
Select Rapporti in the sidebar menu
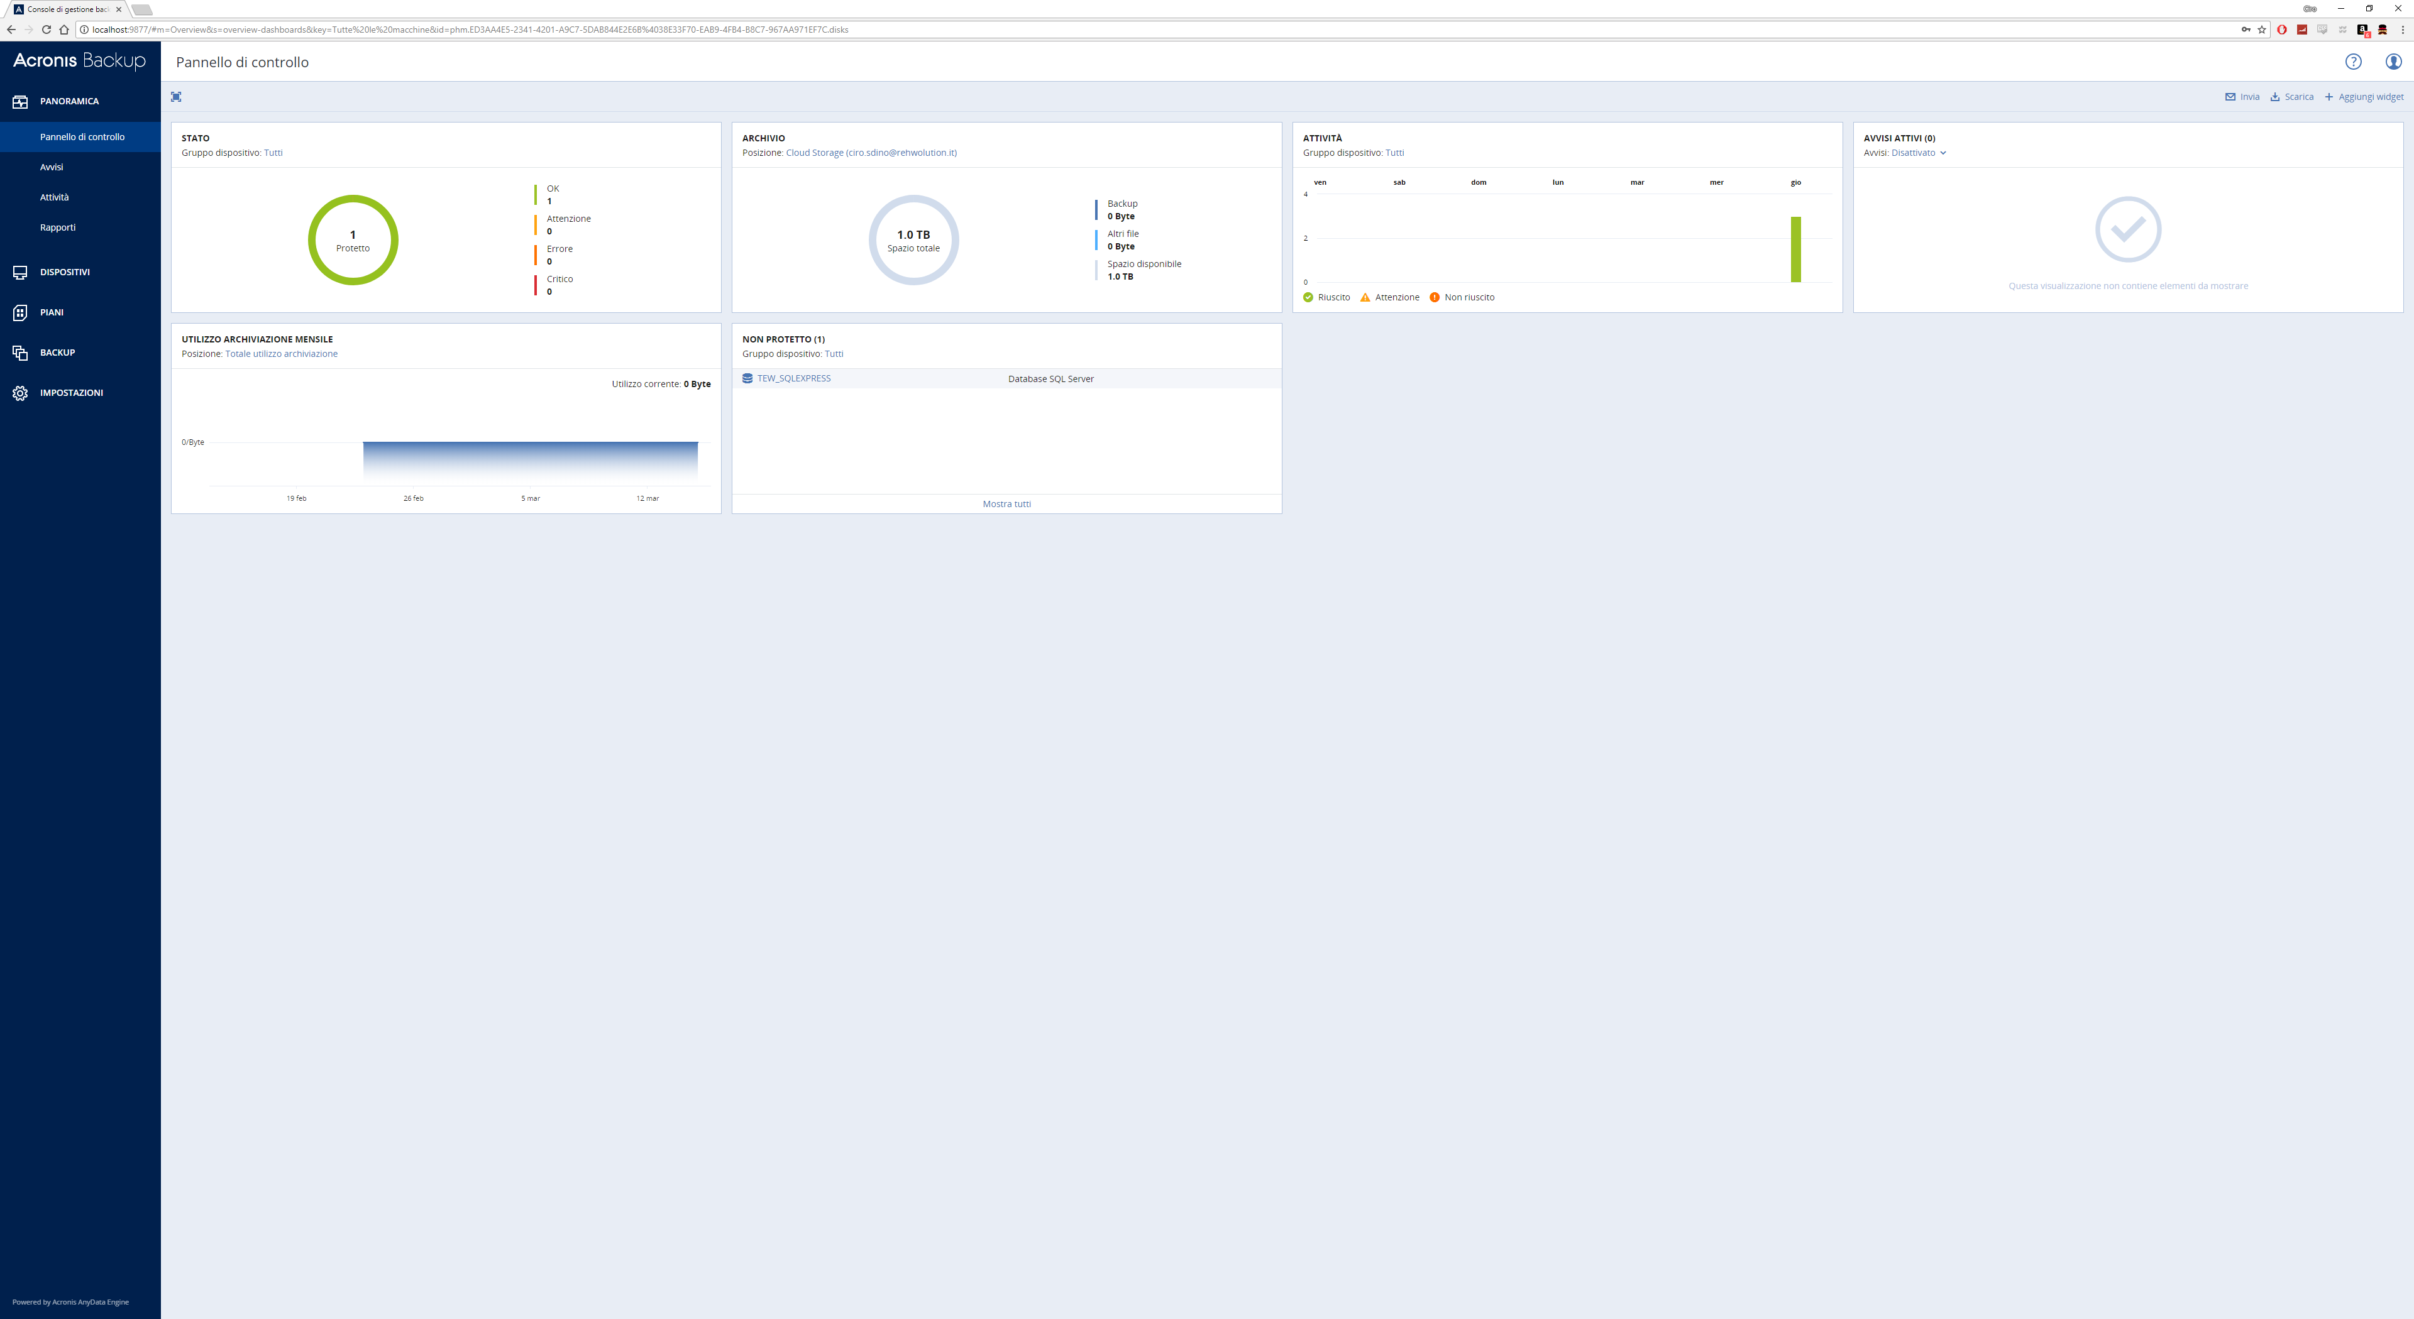coord(57,227)
